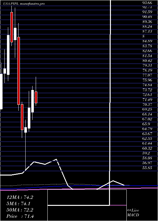Select the 77.07 price level label
The height and width of the screenshot is (221, 158).
click(x=147, y=75)
